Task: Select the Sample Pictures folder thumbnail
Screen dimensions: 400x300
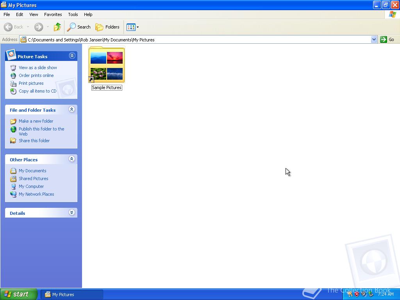Action: (x=107, y=65)
